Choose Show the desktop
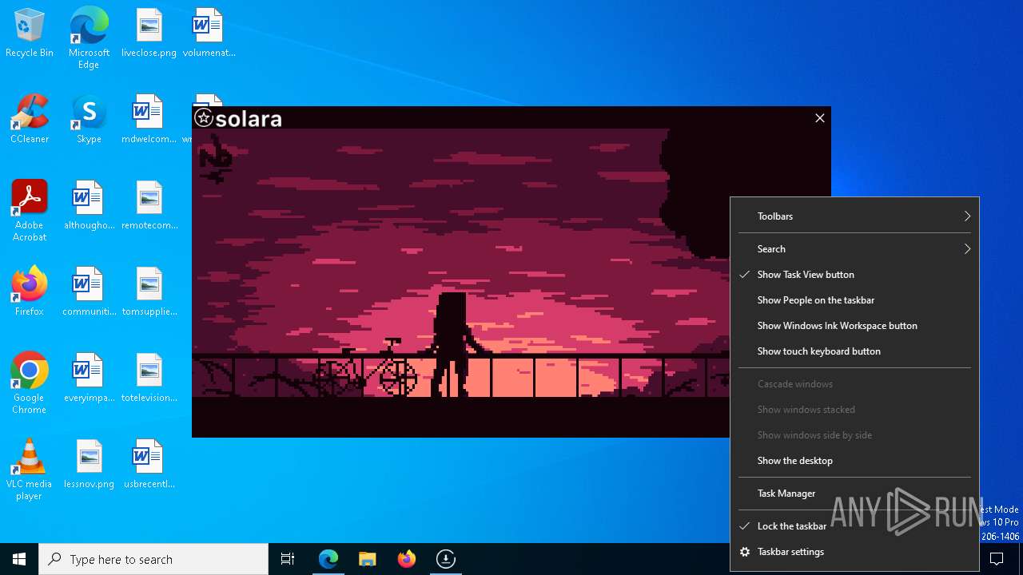 (854, 461)
